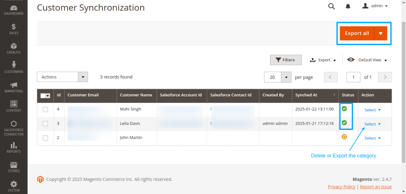406x194 pixels.
Task: Go to the previous page arrow
Action: click(331, 77)
